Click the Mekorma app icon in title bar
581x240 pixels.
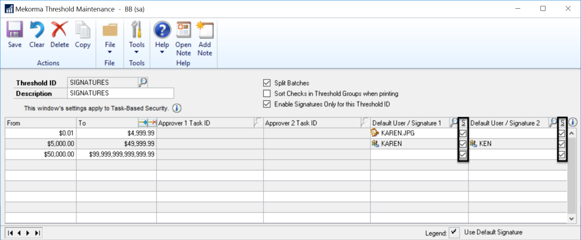pos(9,9)
